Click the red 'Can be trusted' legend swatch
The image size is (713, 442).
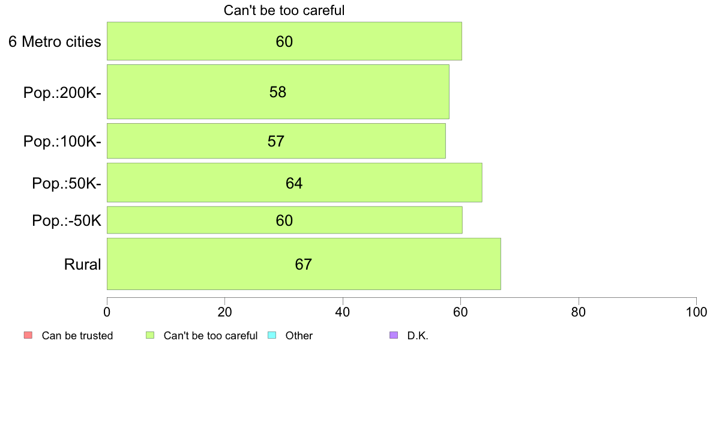click(x=28, y=335)
